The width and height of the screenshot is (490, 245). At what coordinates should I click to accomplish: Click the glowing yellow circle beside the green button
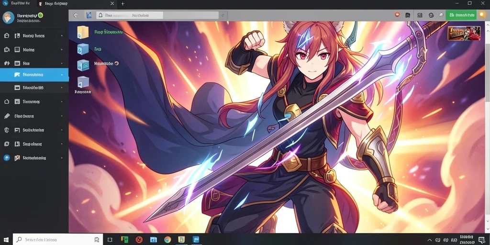pyautogui.click(x=482, y=14)
